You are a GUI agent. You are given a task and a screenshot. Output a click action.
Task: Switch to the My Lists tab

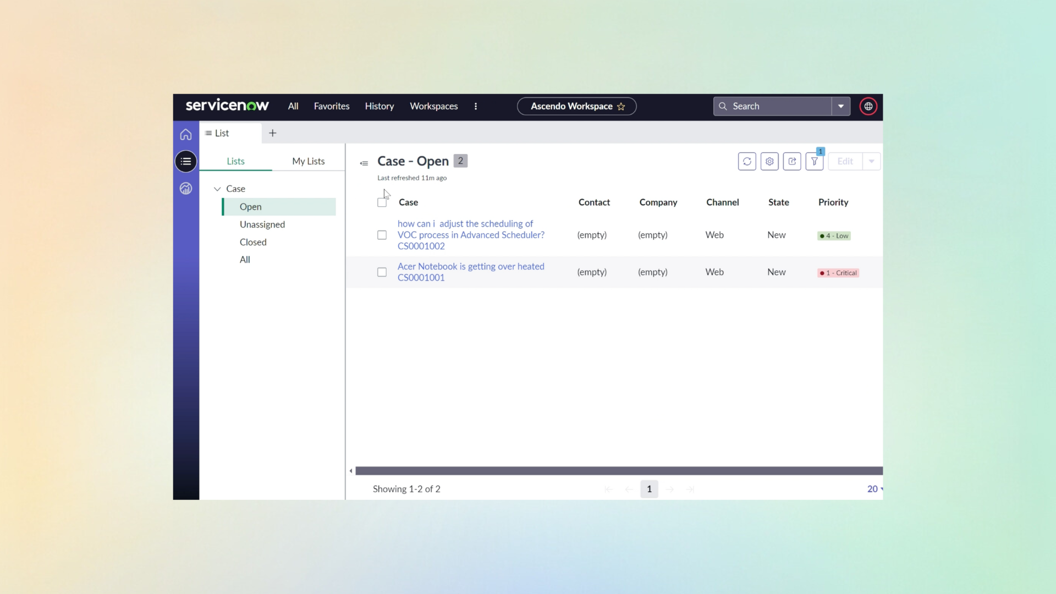coord(308,161)
